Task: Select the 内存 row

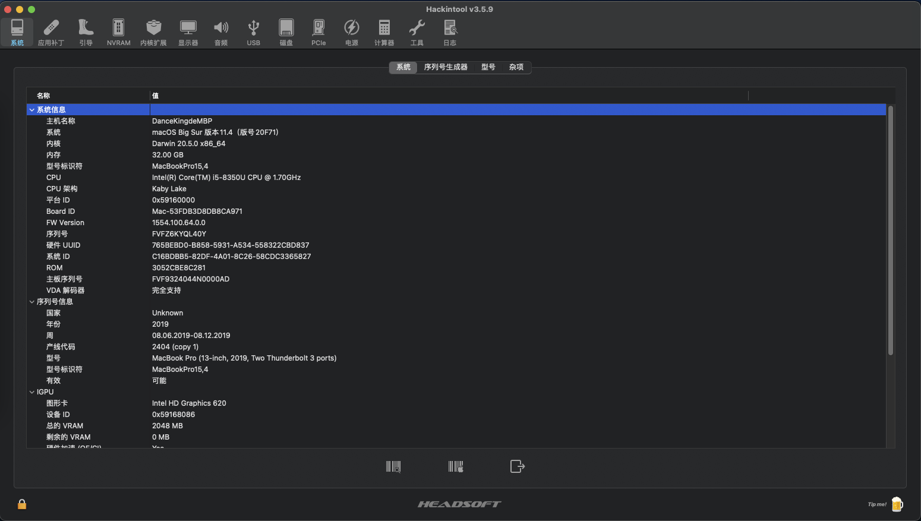Action: click(x=456, y=155)
